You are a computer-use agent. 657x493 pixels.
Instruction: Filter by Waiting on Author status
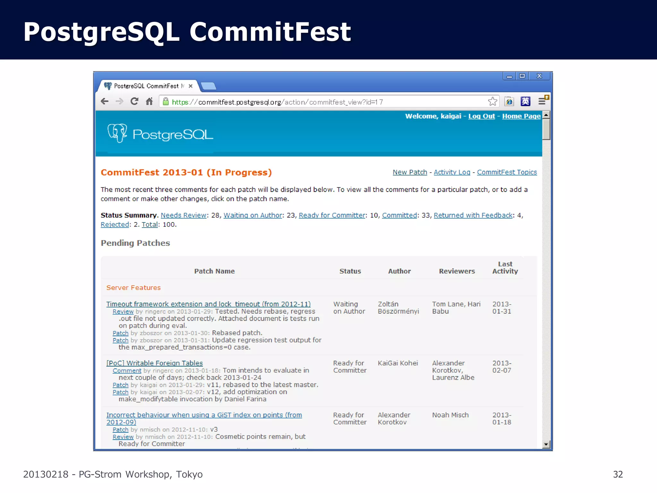pos(253,215)
